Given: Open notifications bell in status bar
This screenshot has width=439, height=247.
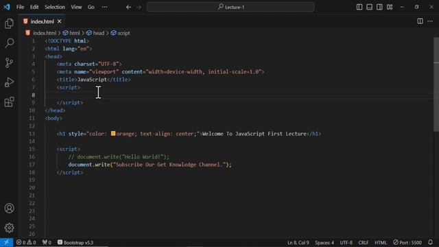Looking at the screenshot, I should tap(430, 242).
